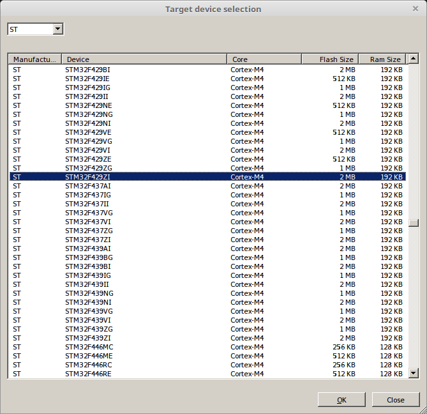Choose the STM32F446MC device entry
The image size is (427, 414).
click(89, 347)
